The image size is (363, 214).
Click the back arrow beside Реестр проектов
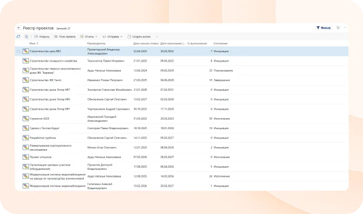tap(19, 28)
